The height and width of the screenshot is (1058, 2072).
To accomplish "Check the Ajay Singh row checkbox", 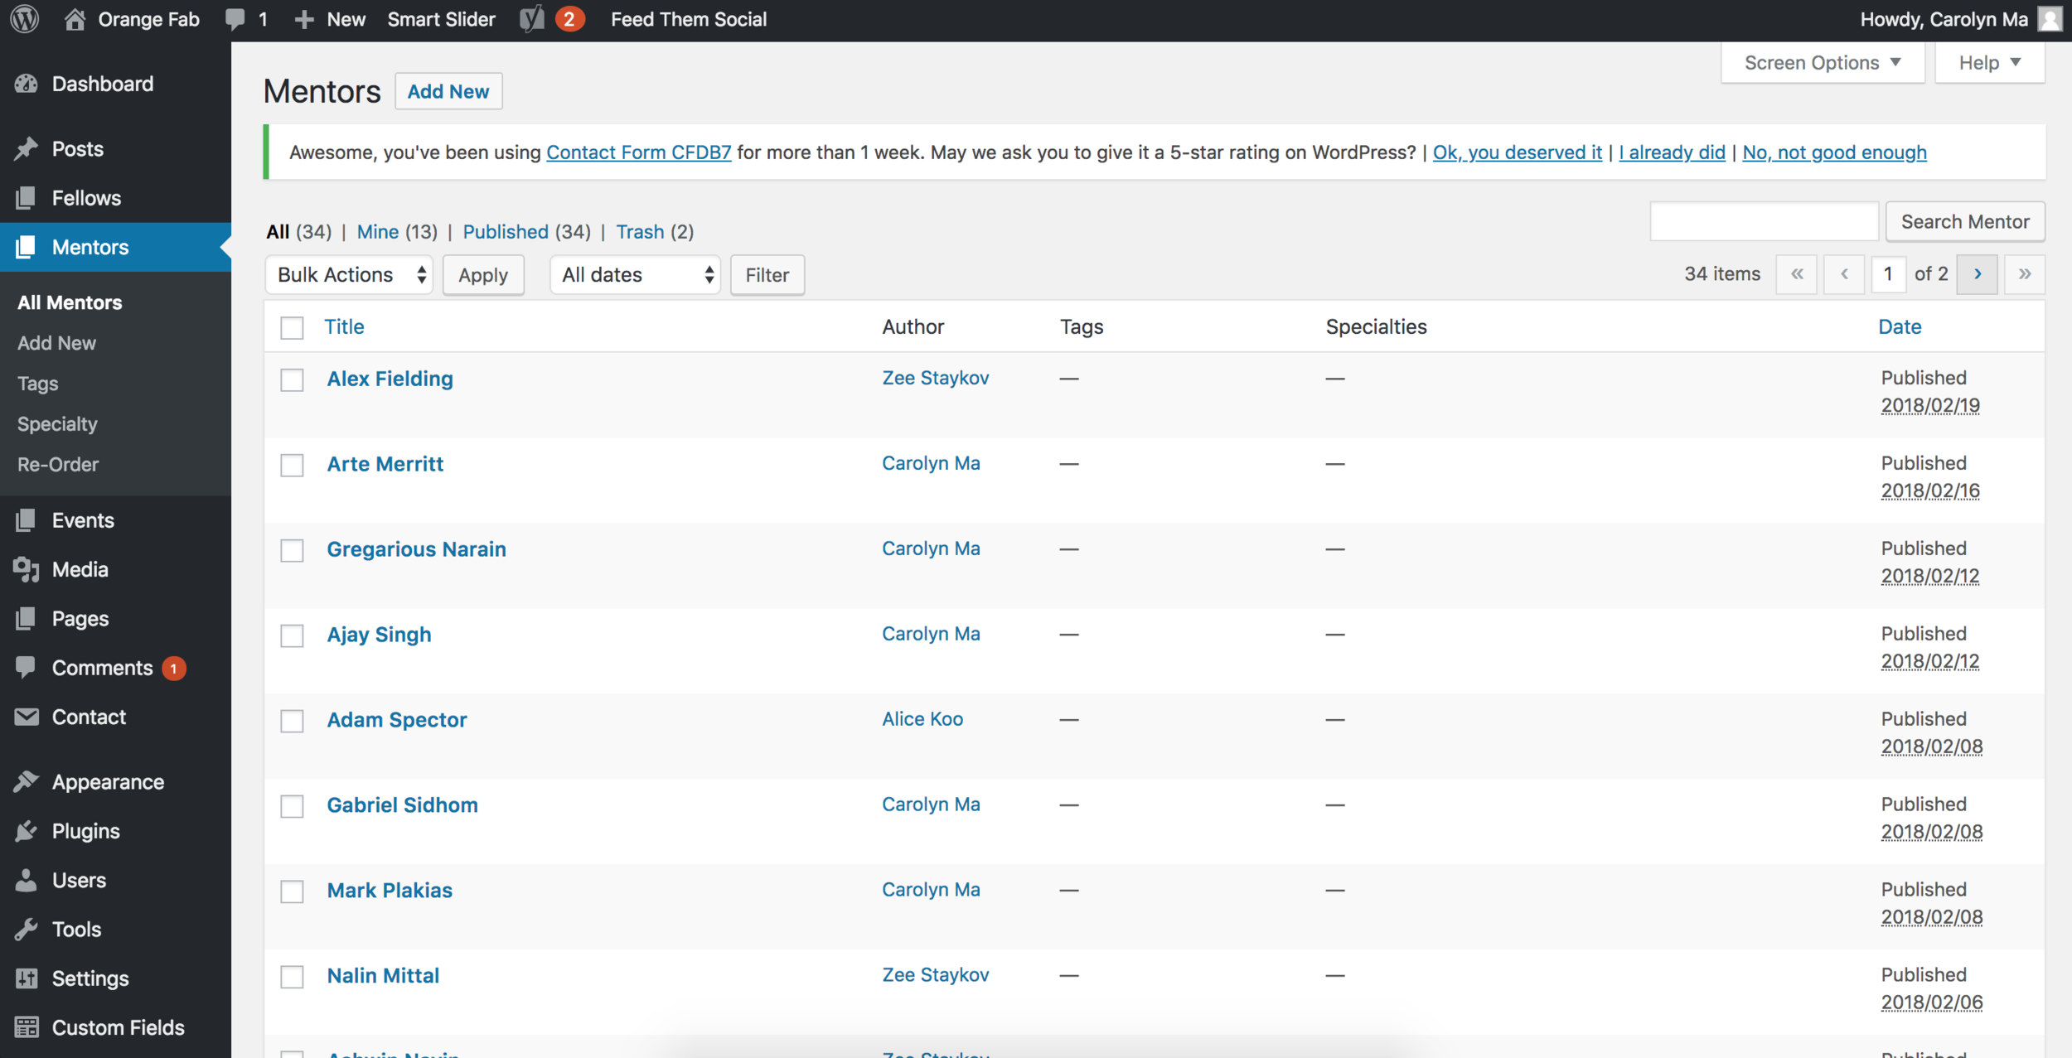I will pyautogui.click(x=292, y=636).
